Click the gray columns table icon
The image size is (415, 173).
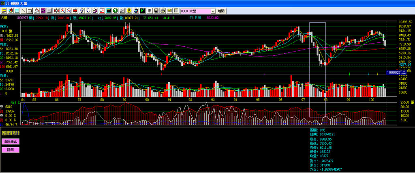coord(176,11)
